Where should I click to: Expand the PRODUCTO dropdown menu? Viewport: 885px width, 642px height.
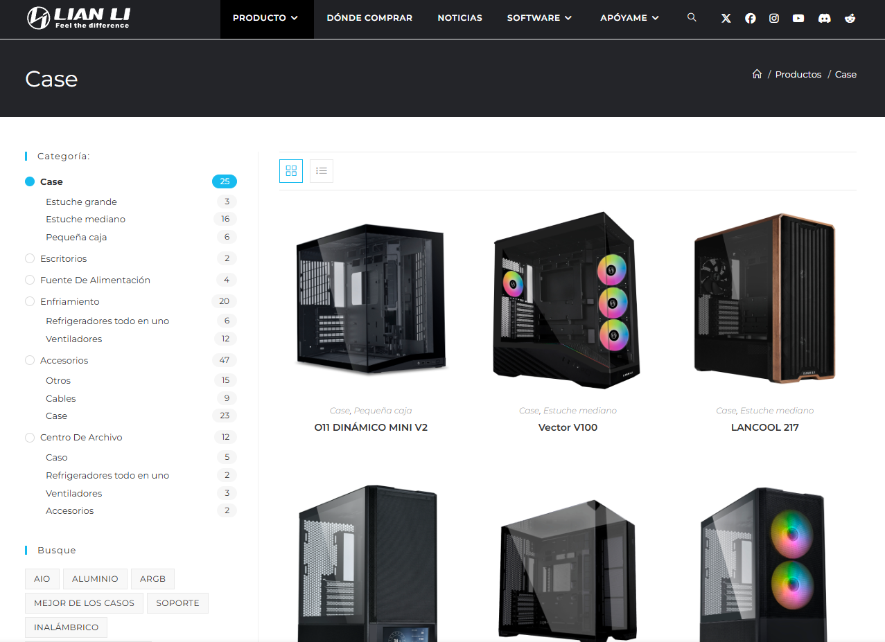(x=266, y=18)
